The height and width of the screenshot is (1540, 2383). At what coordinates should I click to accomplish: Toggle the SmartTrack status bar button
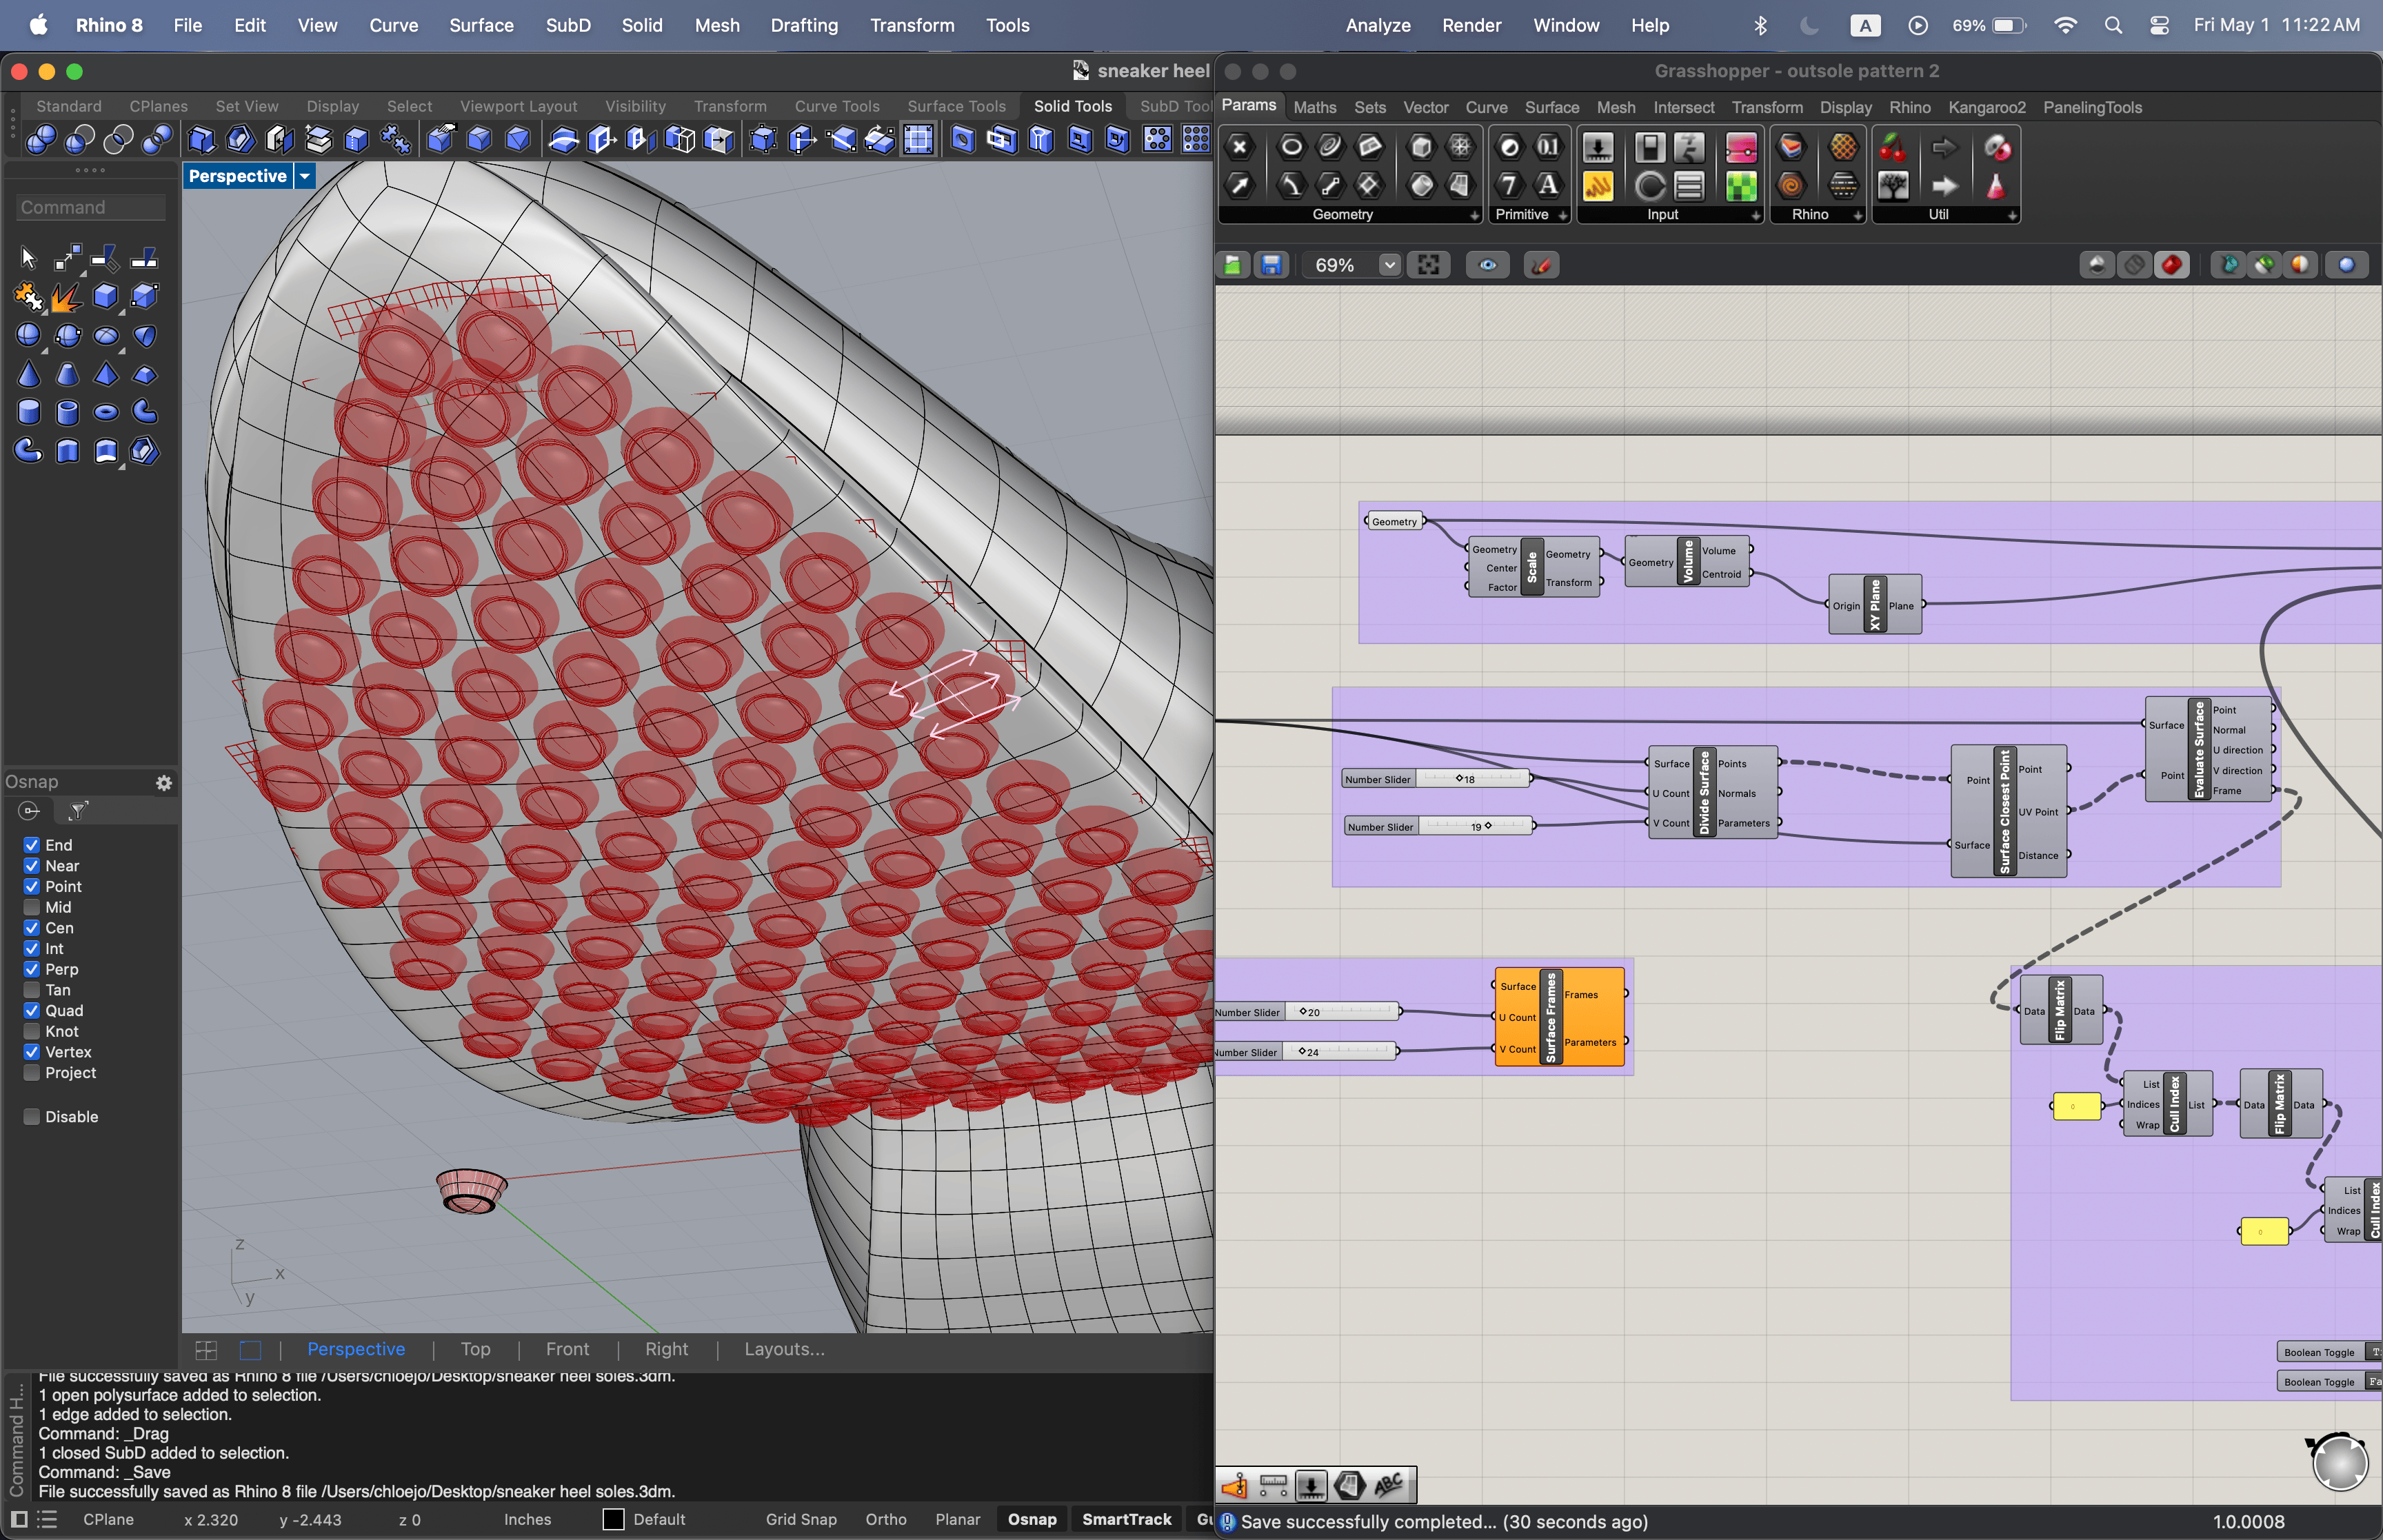coord(1126,1519)
